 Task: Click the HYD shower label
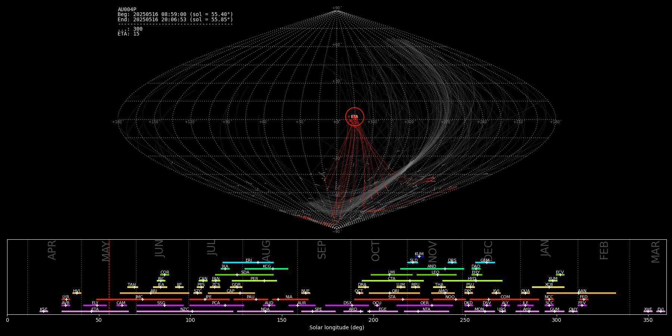pyautogui.click(x=472, y=279)
